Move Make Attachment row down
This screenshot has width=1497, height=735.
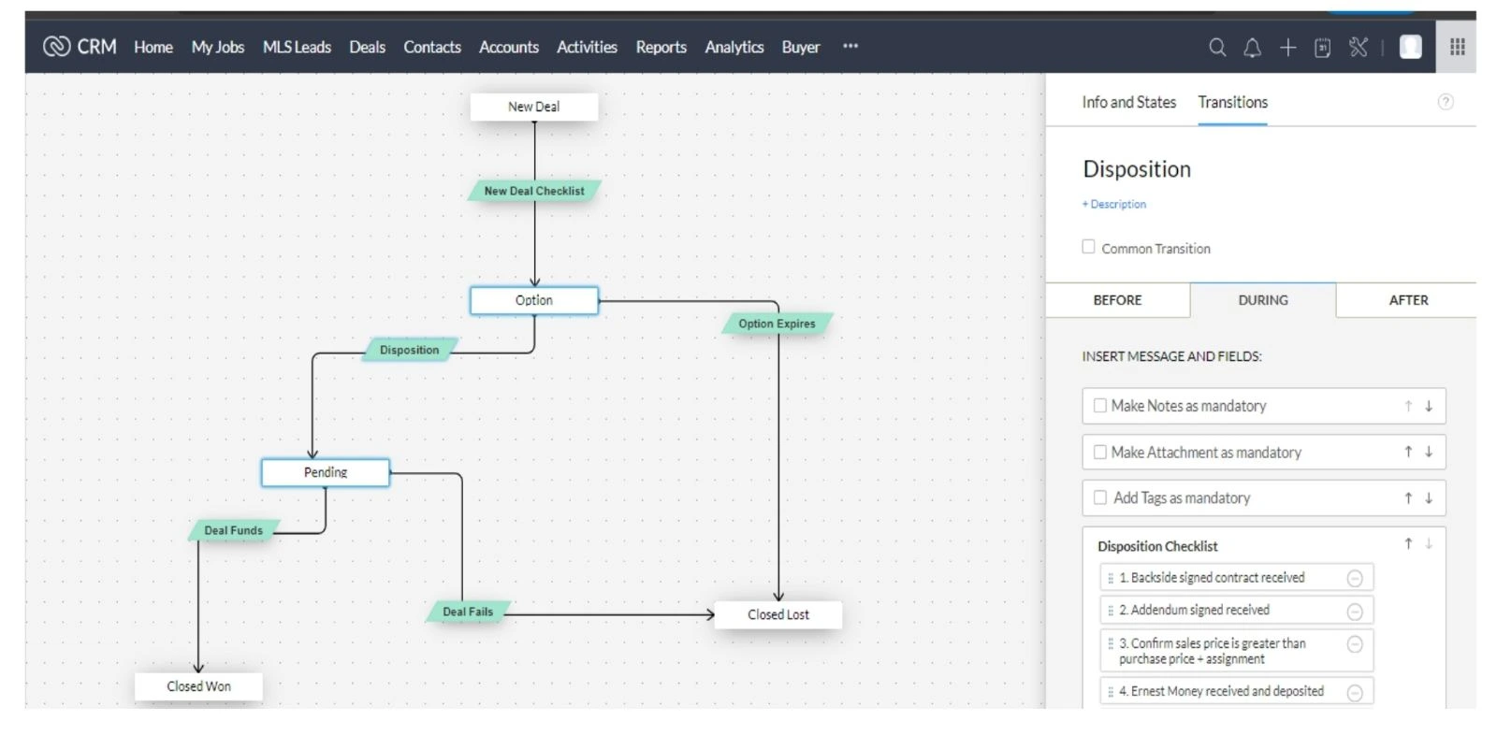(1429, 453)
